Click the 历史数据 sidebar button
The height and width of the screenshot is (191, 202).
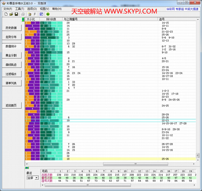coord(11,28)
